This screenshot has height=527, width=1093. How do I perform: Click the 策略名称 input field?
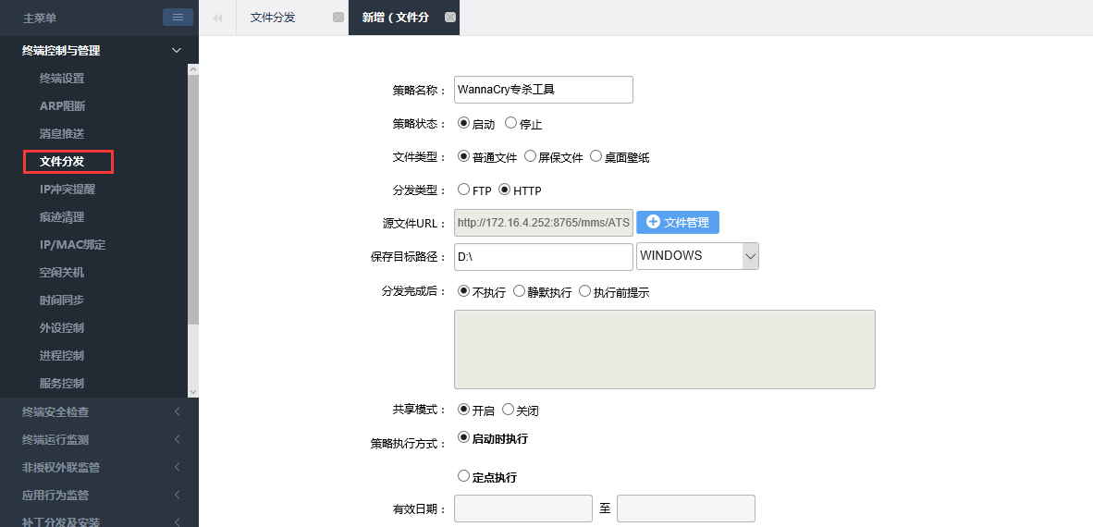click(x=543, y=90)
